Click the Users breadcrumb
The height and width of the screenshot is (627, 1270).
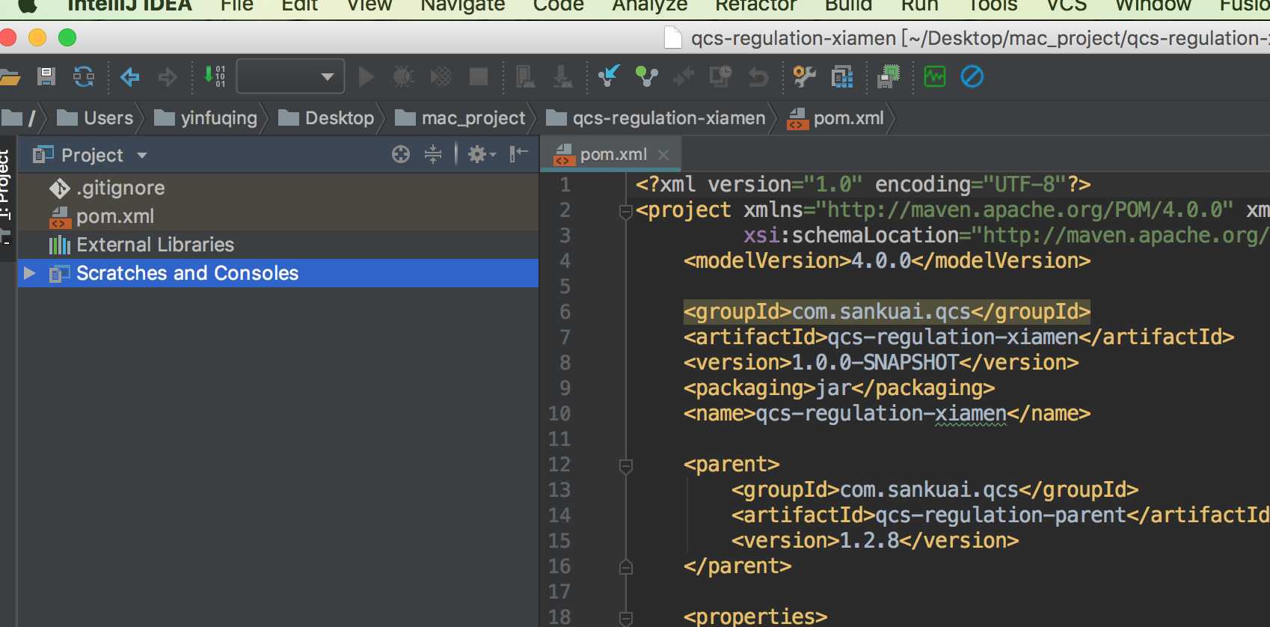pyautogui.click(x=96, y=118)
